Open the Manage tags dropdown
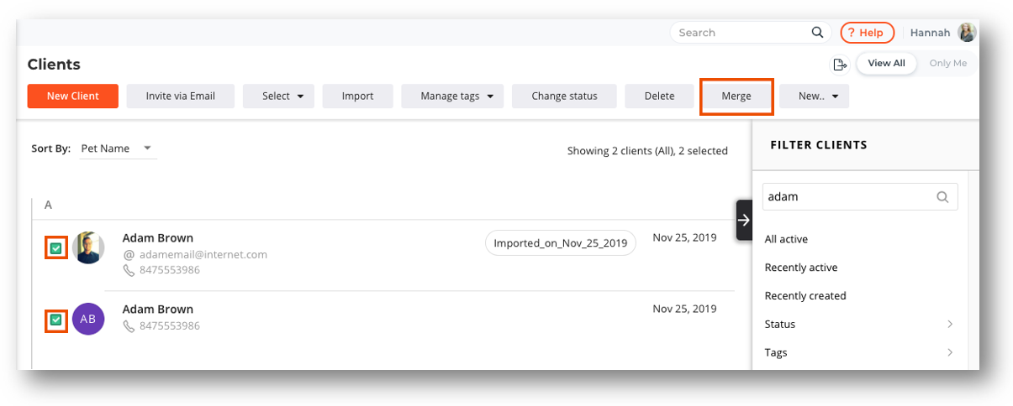This screenshot has height=406, width=1013. [452, 96]
